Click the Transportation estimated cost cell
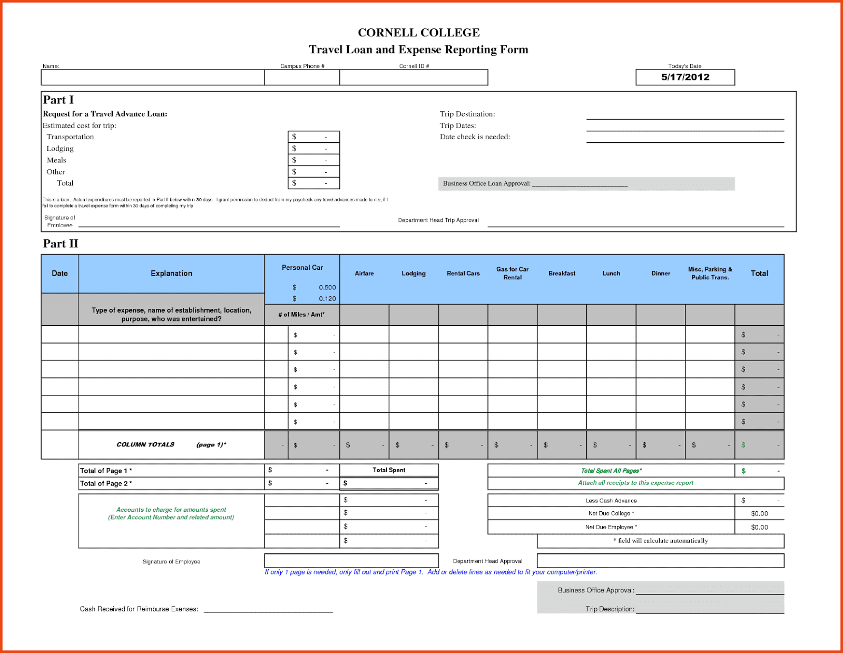Image resolution: width=843 pixels, height=653 pixels. pos(313,137)
